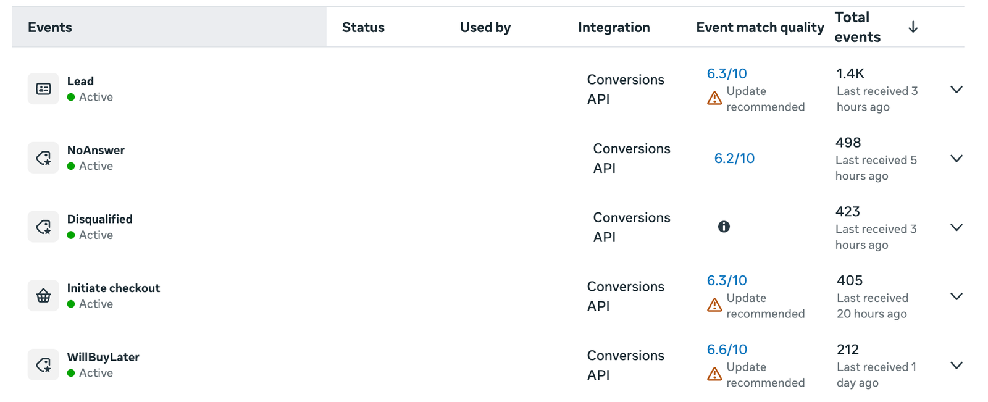Click the 405 total events value
The height and width of the screenshot is (402, 988).
point(850,280)
